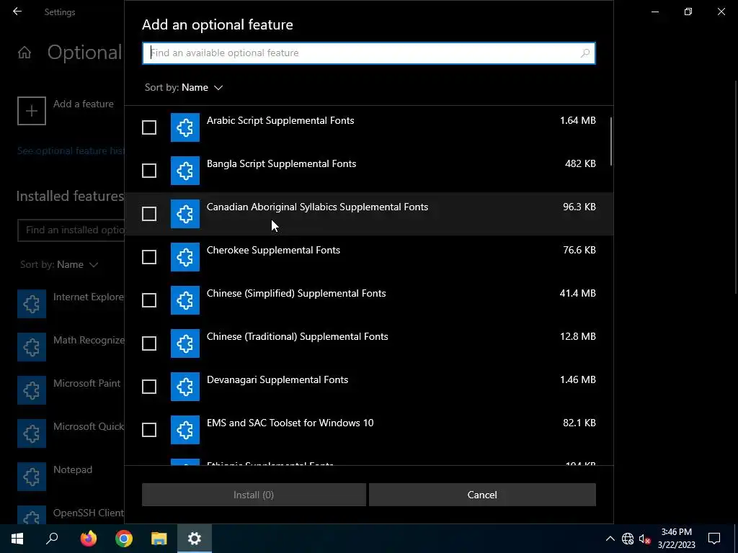Click the Chinese (Simplified) fonts feature icon
The width and height of the screenshot is (738, 553).
coord(185,300)
